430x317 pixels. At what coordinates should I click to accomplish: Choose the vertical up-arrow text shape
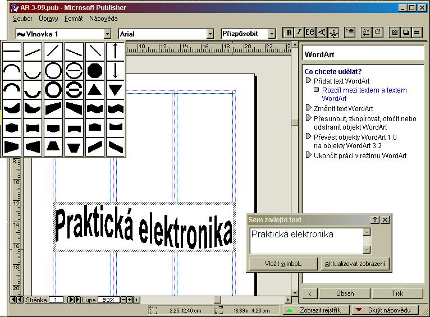click(115, 51)
